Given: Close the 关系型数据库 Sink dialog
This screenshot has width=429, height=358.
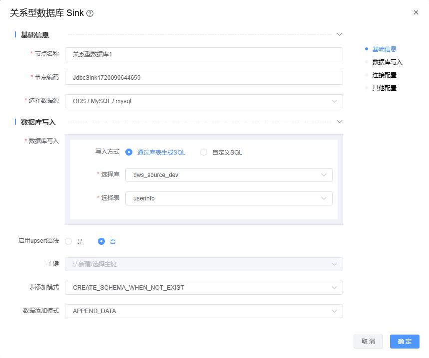Looking at the screenshot, I should [x=416, y=12].
